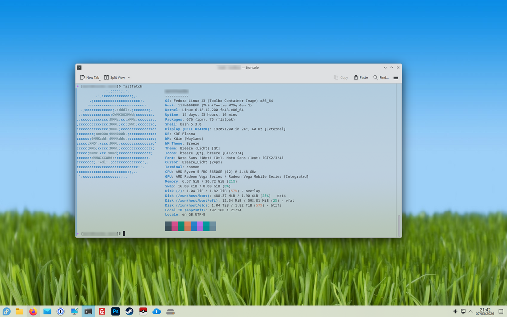The height and width of the screenshot is (317, 507).
Task: Click the 'Shell: bash 5.3.0' line
Action: [x=183, y=124]
